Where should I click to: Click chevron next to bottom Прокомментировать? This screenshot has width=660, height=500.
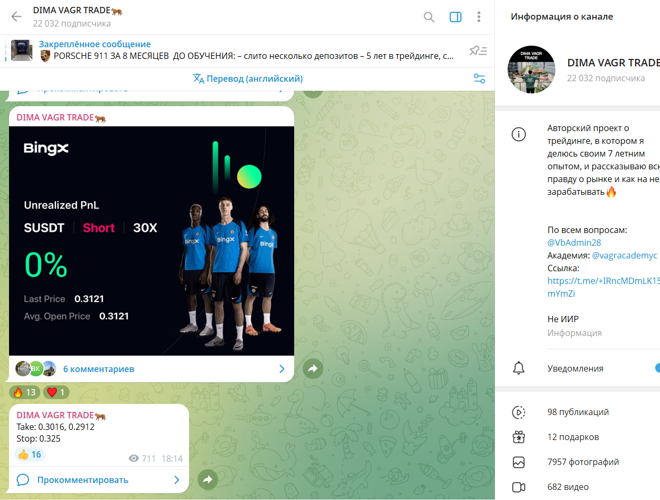177,480
